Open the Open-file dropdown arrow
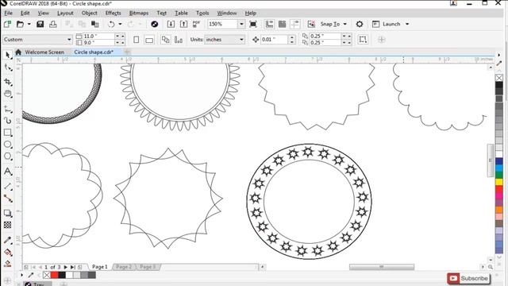Viewport: 508px width, 286px height. (x=29, y=24)
